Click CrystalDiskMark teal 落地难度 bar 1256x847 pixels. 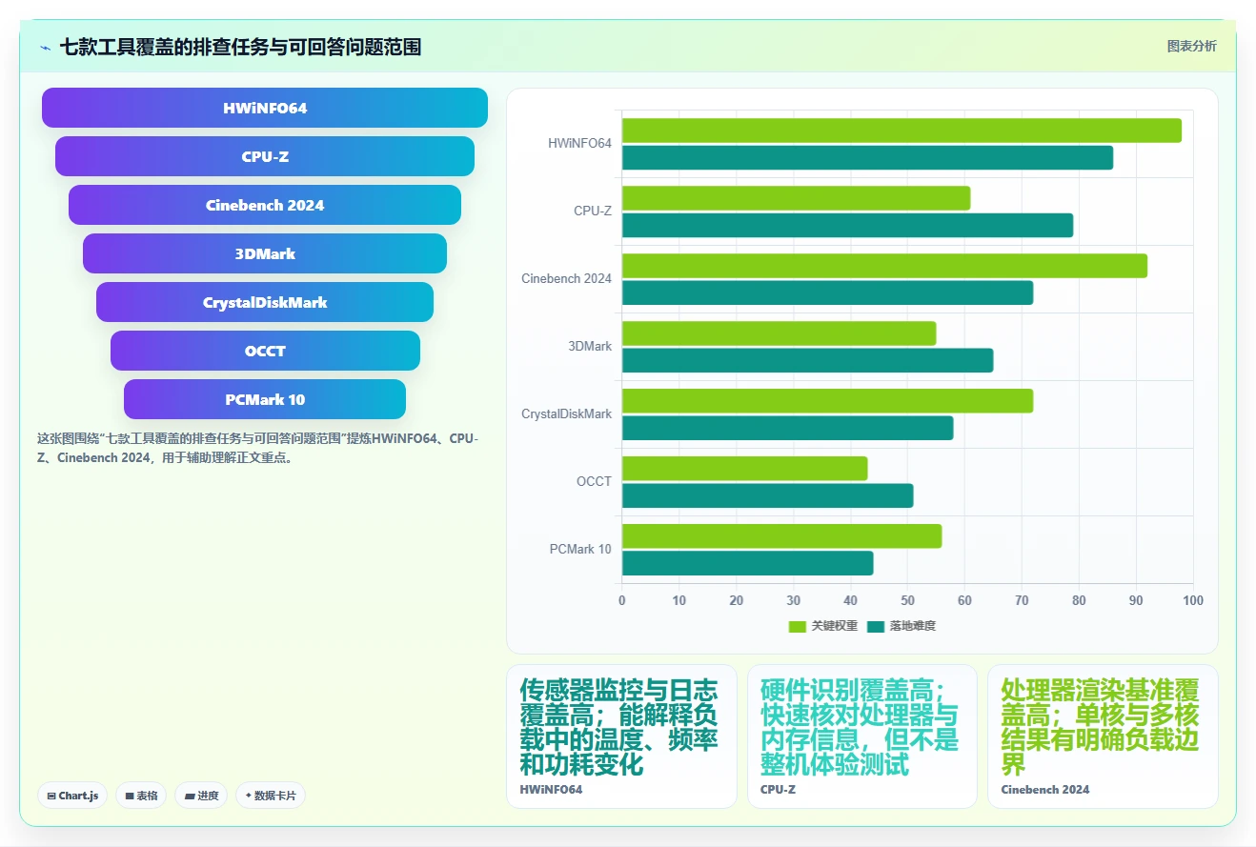[x=787, y=428]
